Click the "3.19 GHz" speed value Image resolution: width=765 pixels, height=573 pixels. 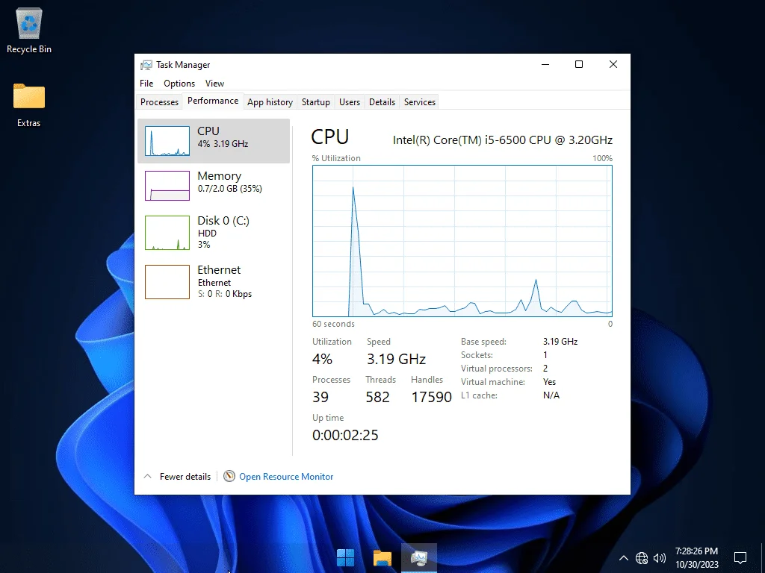pyautogui.click(x=396, y=359)
